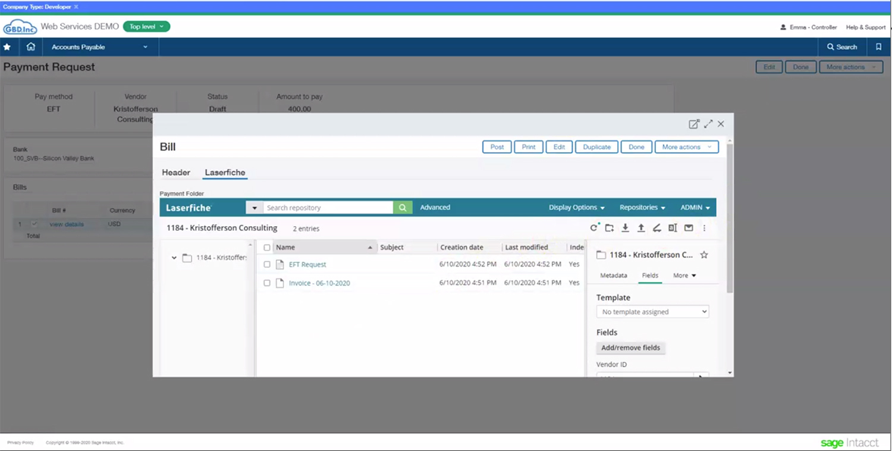Open the Bill dialog in a new window
The image size is (892, 451).
(x=694, y=124)
